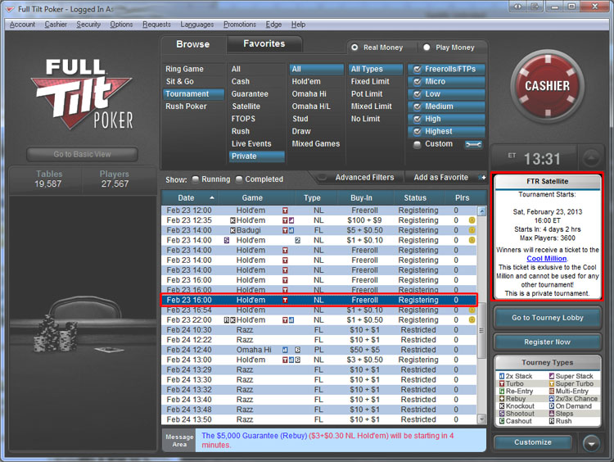Toggle the Advanced Filters switch
Image resolution: width=614 pixels, height=462 pixels.
323,178
